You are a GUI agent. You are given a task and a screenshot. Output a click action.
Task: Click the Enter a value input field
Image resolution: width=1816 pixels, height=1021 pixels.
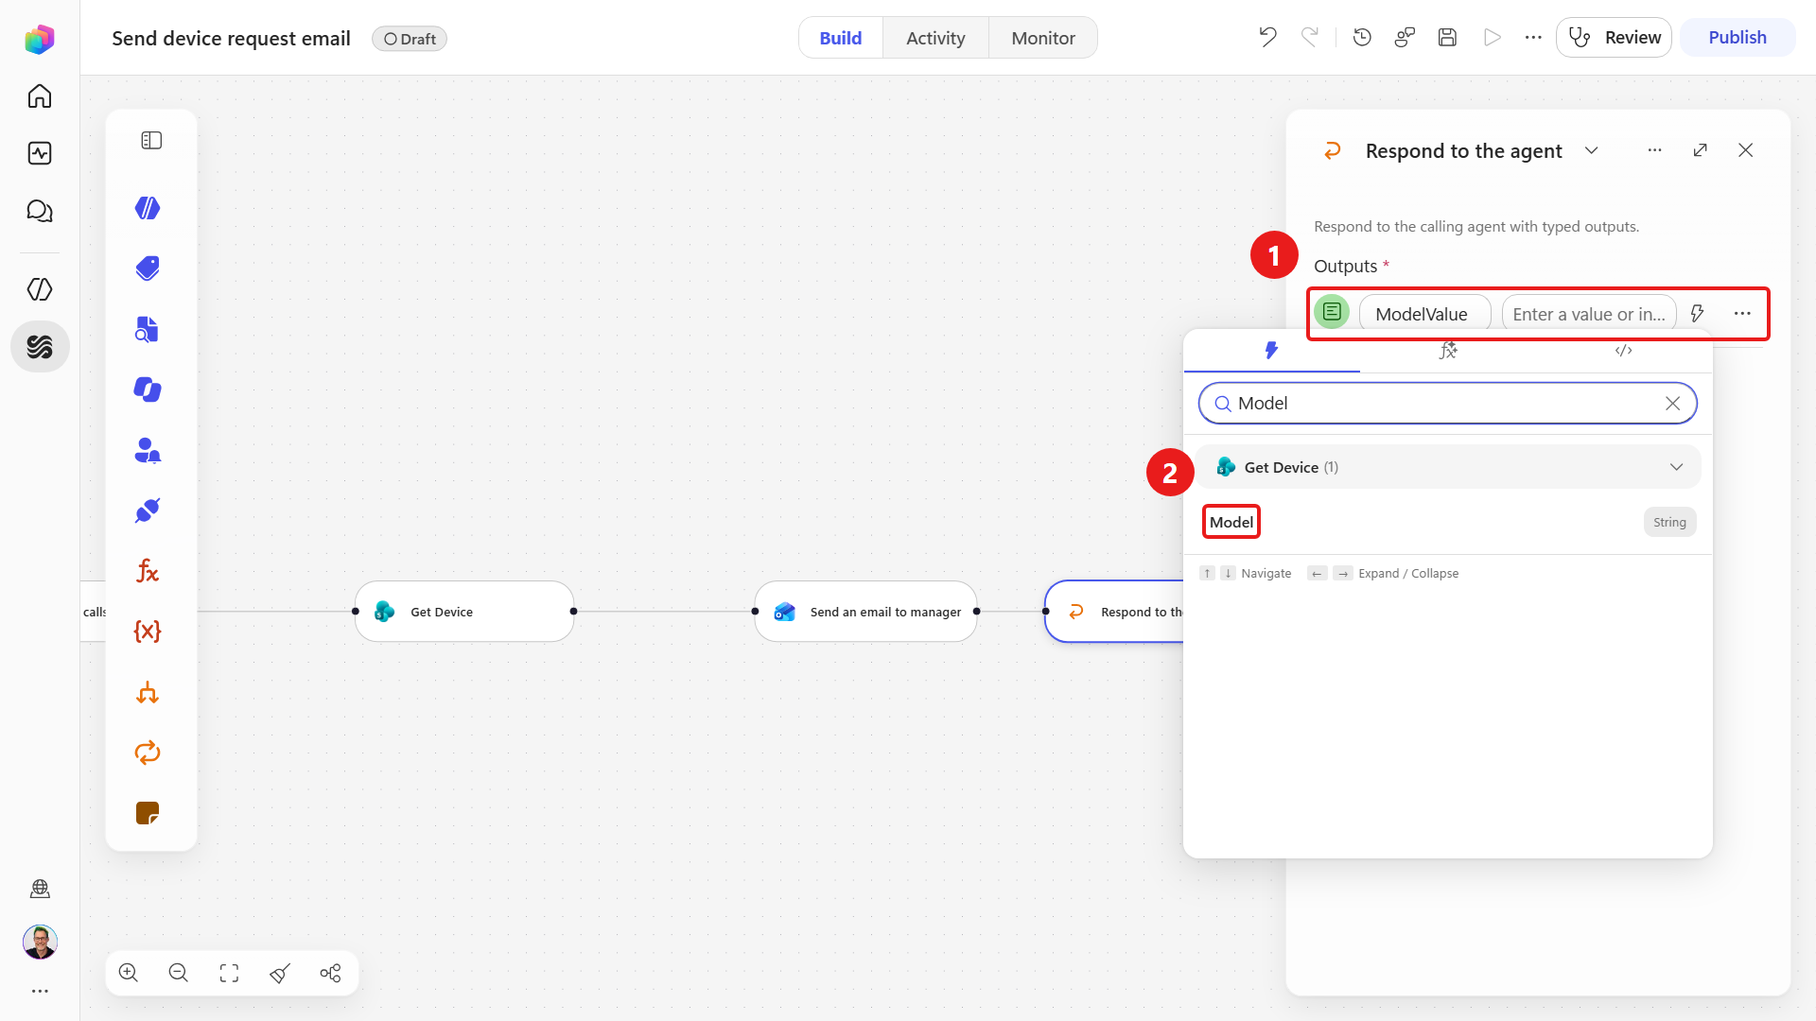1589,314
